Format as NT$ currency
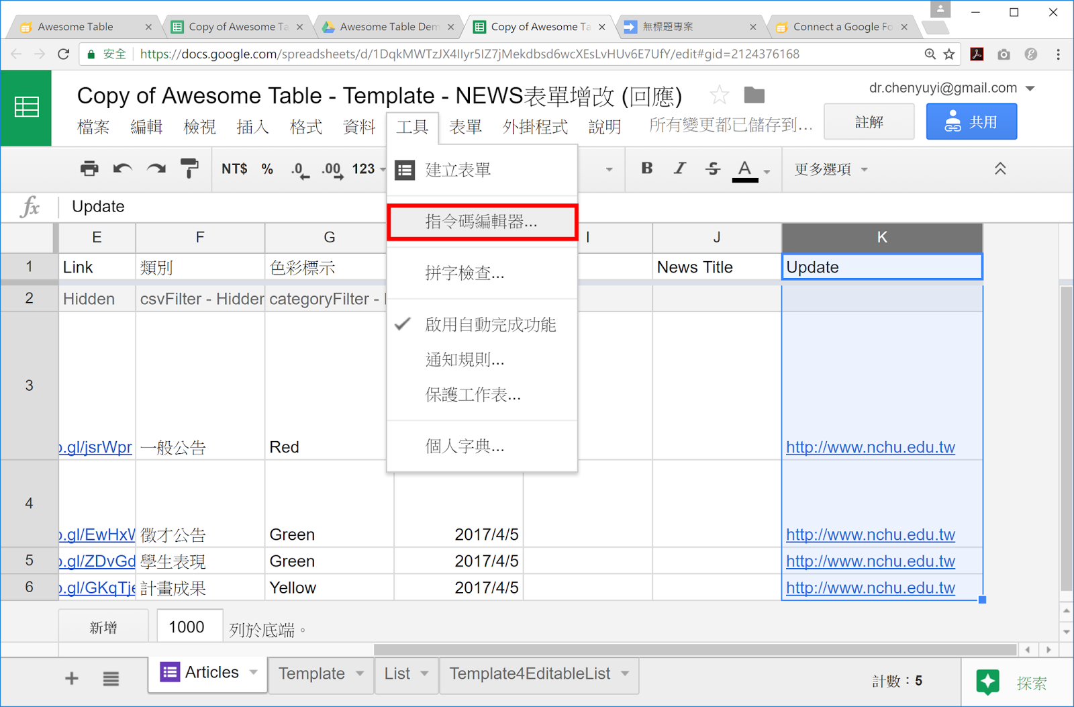 click(x=234, y=169)
